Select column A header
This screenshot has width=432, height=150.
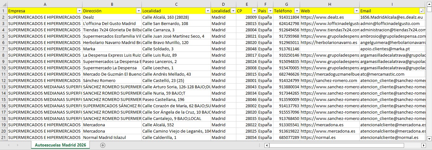click(x=45, y=4)
